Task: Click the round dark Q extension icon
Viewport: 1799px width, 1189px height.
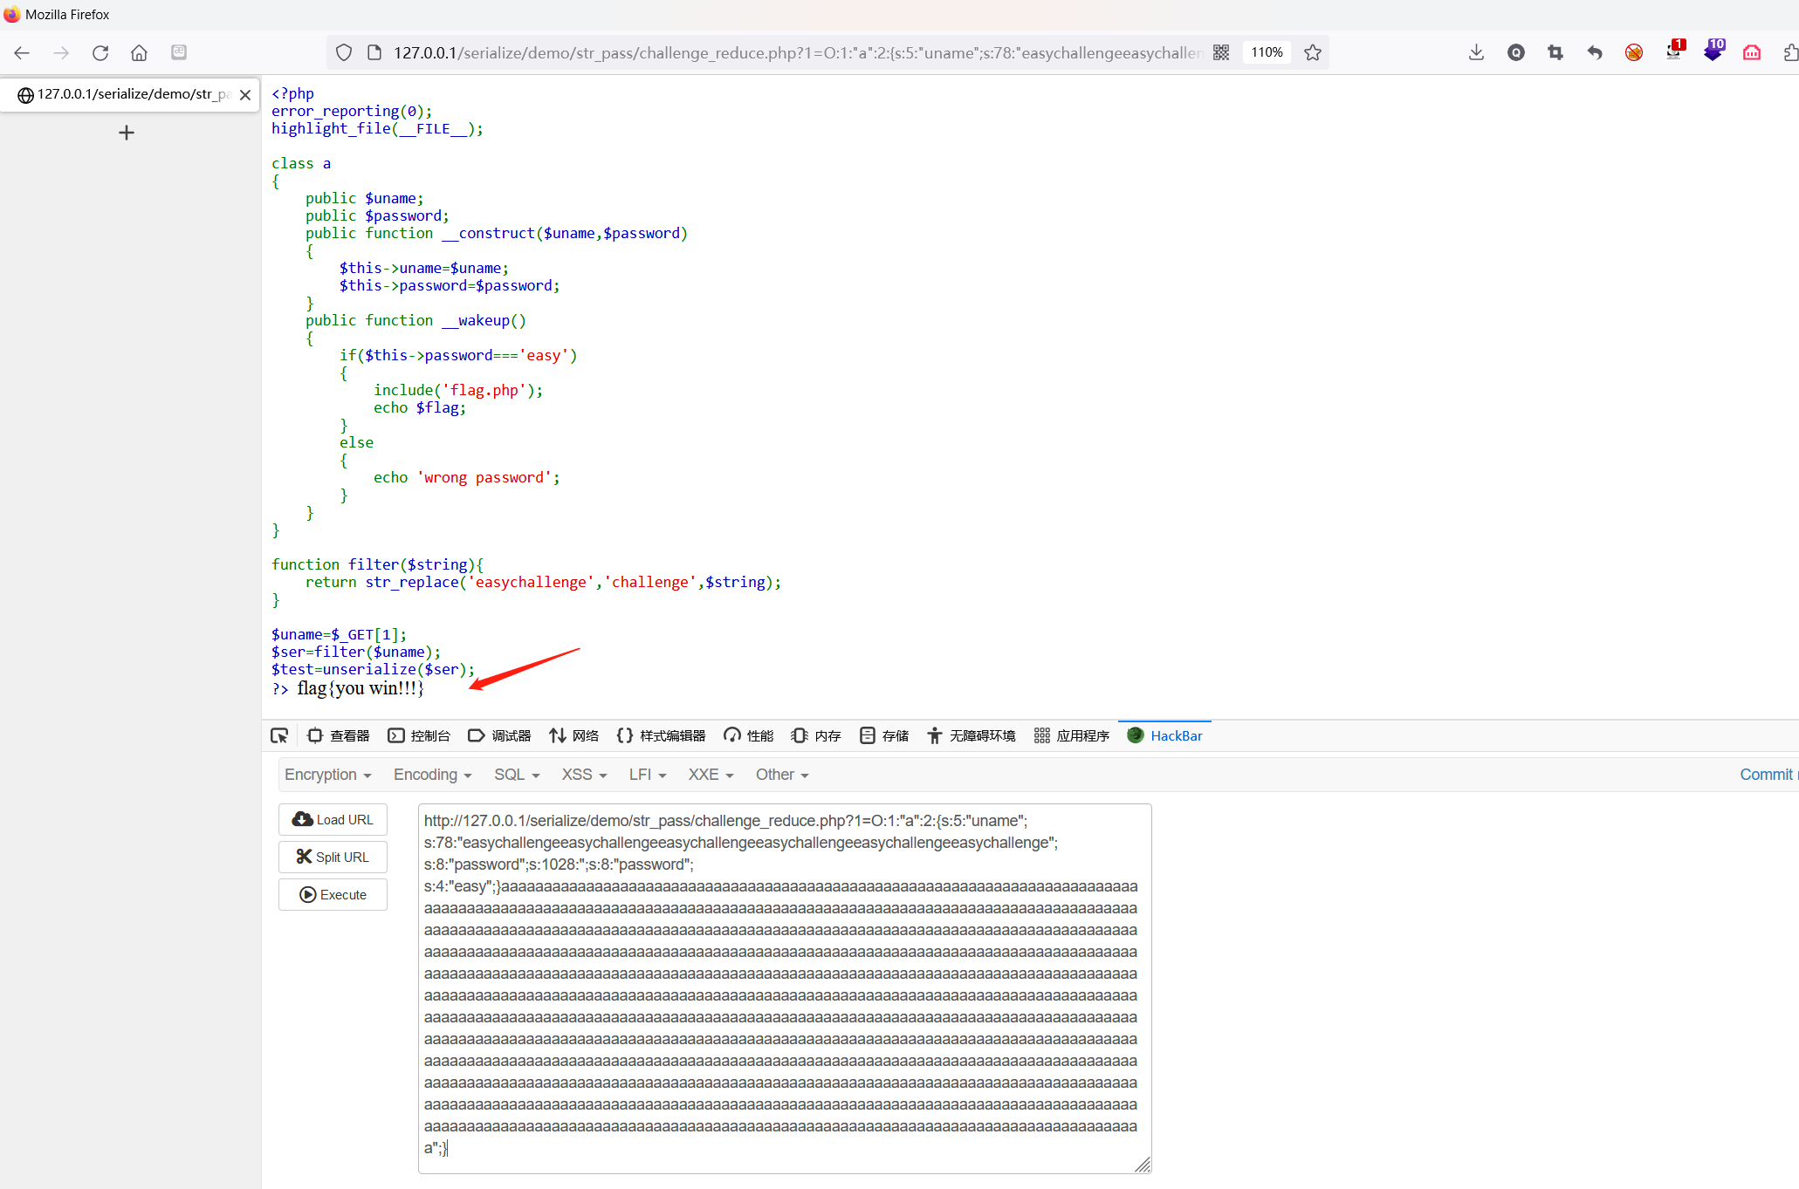Action: (1516, 53)
